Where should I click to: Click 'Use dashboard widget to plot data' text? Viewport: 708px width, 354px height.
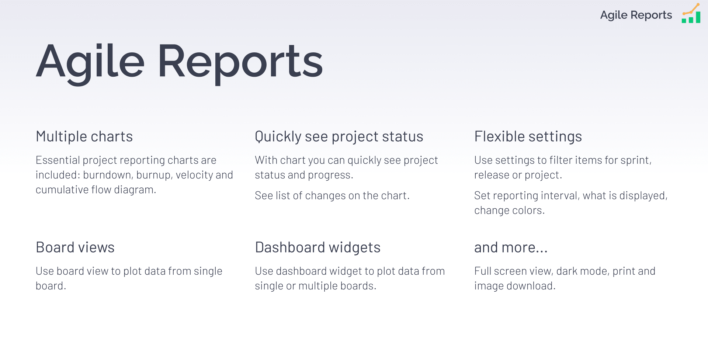(350, 278)
